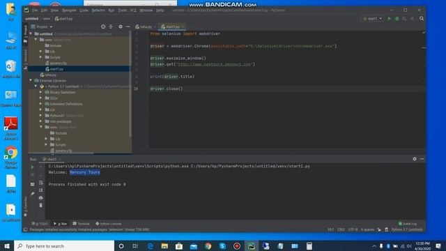The image size is (446, 251).
Task: Open Event Log from status bar
Action: [x=407, y=224]
